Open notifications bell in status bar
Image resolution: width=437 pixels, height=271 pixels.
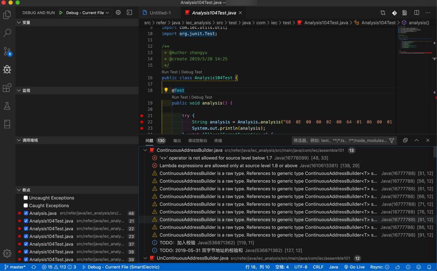pos(429,267)
